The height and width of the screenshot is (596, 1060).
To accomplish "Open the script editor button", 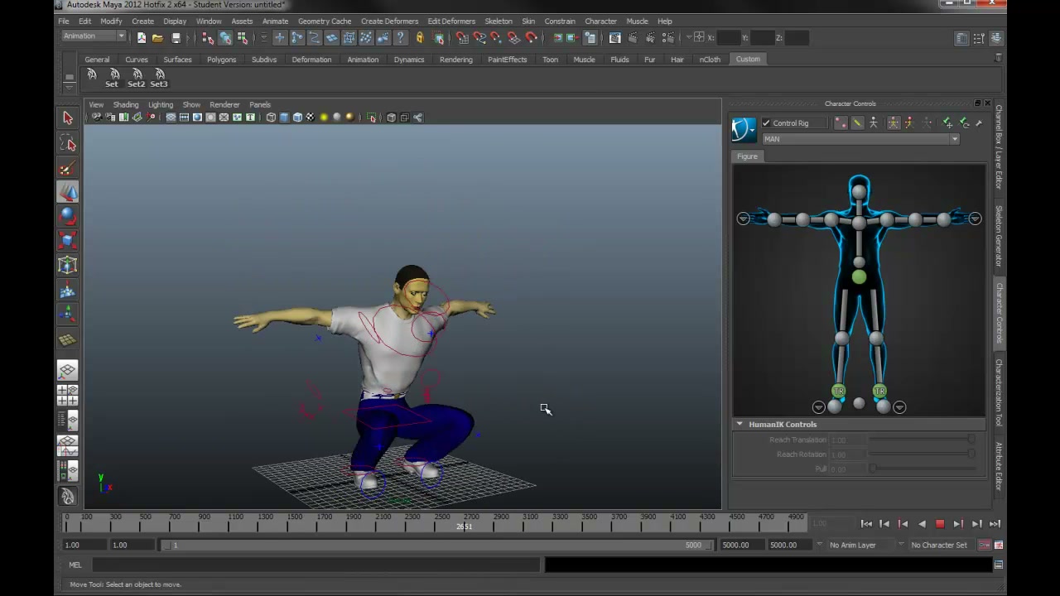I will pos(999,565).
